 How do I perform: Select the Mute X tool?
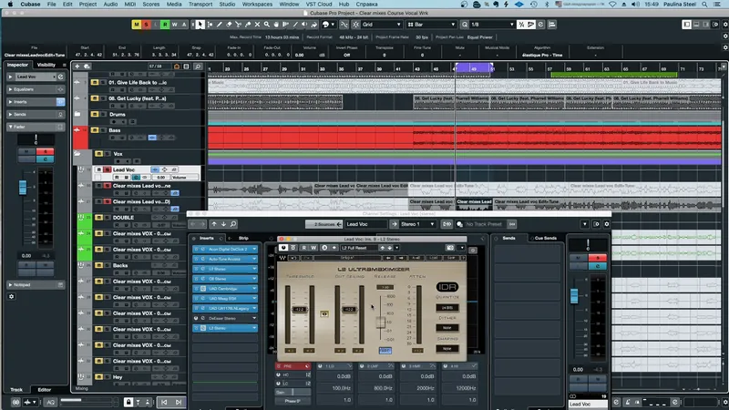(257, 25)
